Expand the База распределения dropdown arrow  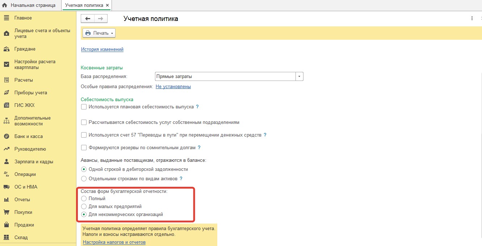coord(299,77)
